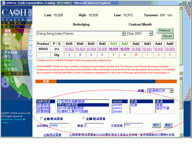This screenshot has width=192, height=149.
Task: Click Bid5 price 10,922
Action: 69,49
